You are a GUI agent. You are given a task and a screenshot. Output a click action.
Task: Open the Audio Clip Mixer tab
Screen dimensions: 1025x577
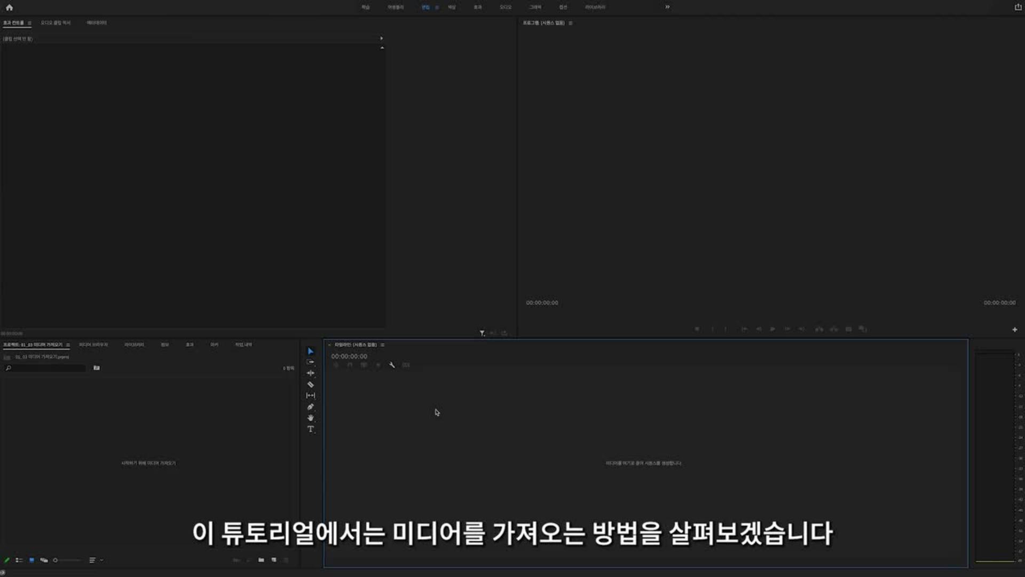(56, 23)
